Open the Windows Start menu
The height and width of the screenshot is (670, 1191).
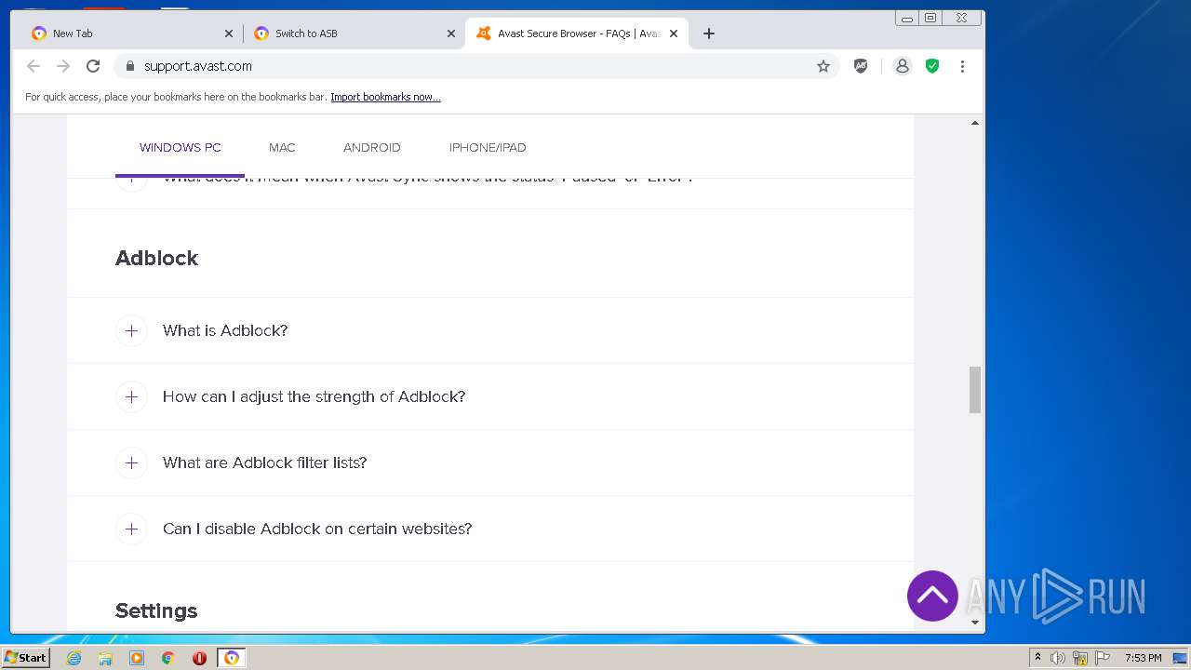coord(26,658)
